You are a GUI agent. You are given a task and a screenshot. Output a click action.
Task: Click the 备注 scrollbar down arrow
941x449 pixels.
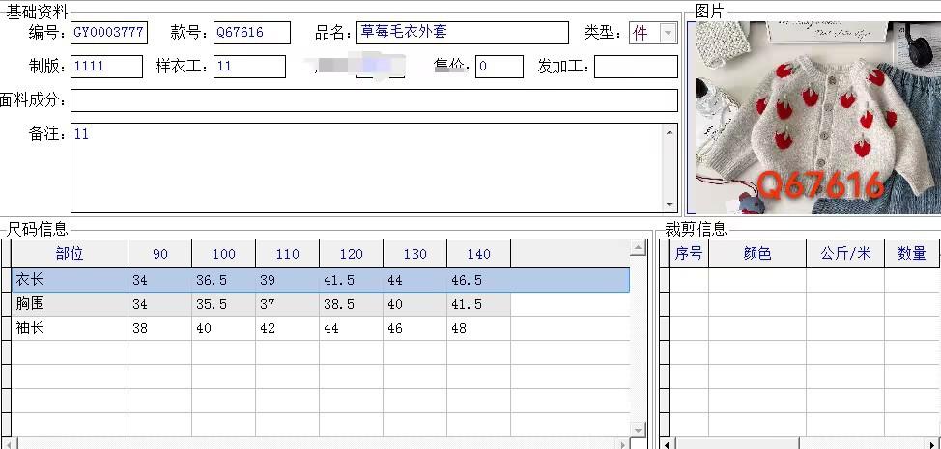pos(670,205)
